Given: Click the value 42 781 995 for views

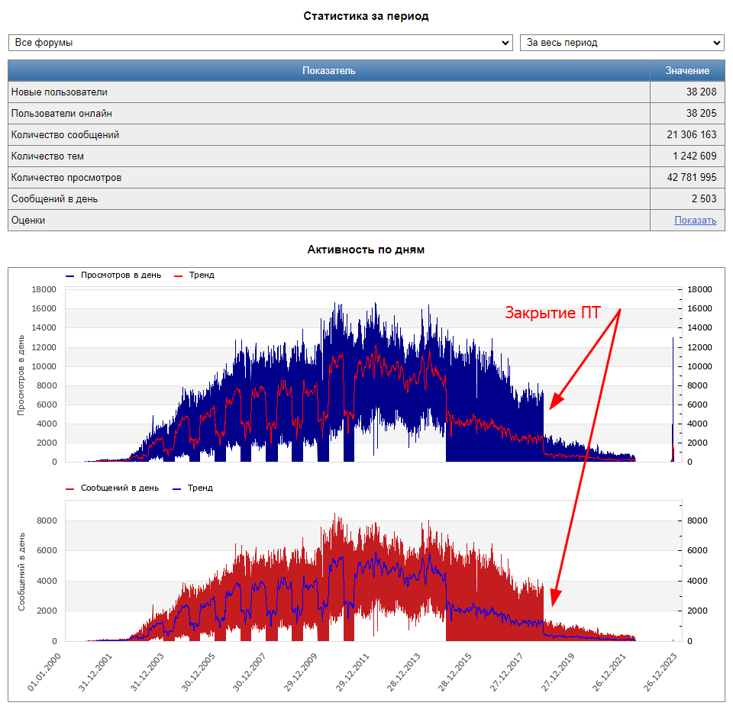Looking at the screenshot, I should [x=691, y=178].
